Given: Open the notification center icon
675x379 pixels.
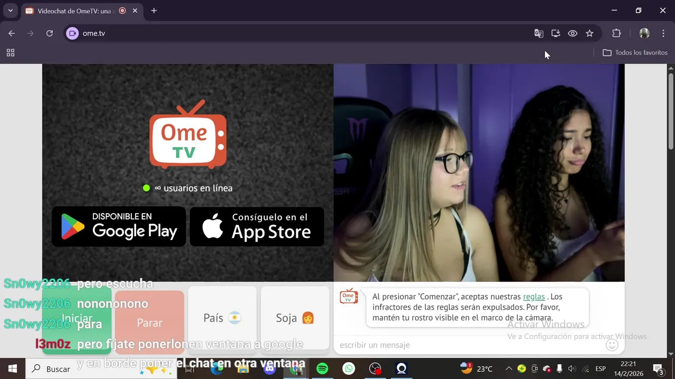Looking at the screenshot, I should pyautogui.click(x=658, y=369).
